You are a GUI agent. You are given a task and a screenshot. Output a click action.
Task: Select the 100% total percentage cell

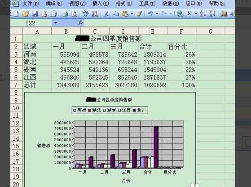pyautogui.click(x=181, y=85)
